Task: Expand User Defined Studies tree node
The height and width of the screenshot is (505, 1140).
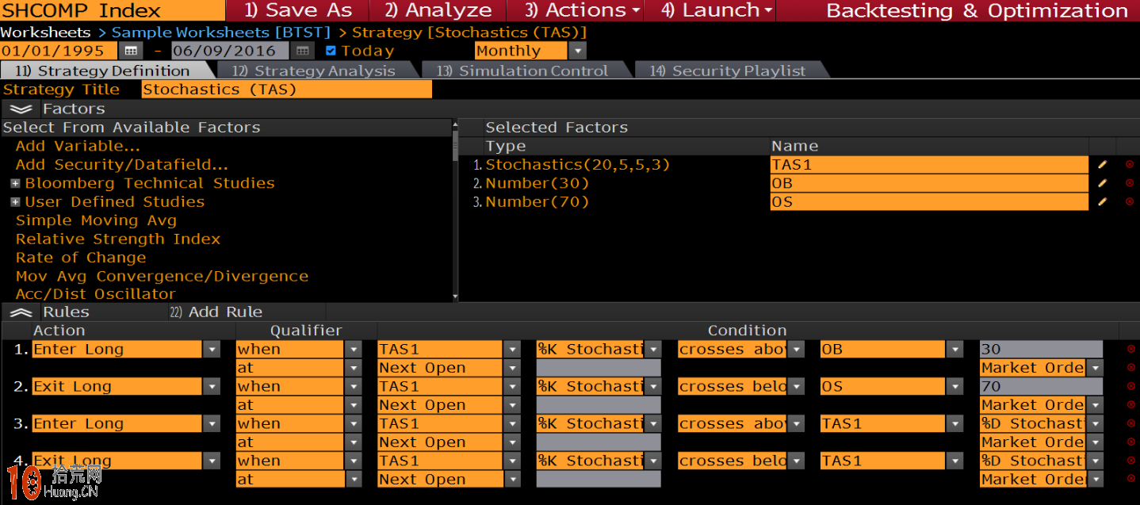Action: click(15, 202)
